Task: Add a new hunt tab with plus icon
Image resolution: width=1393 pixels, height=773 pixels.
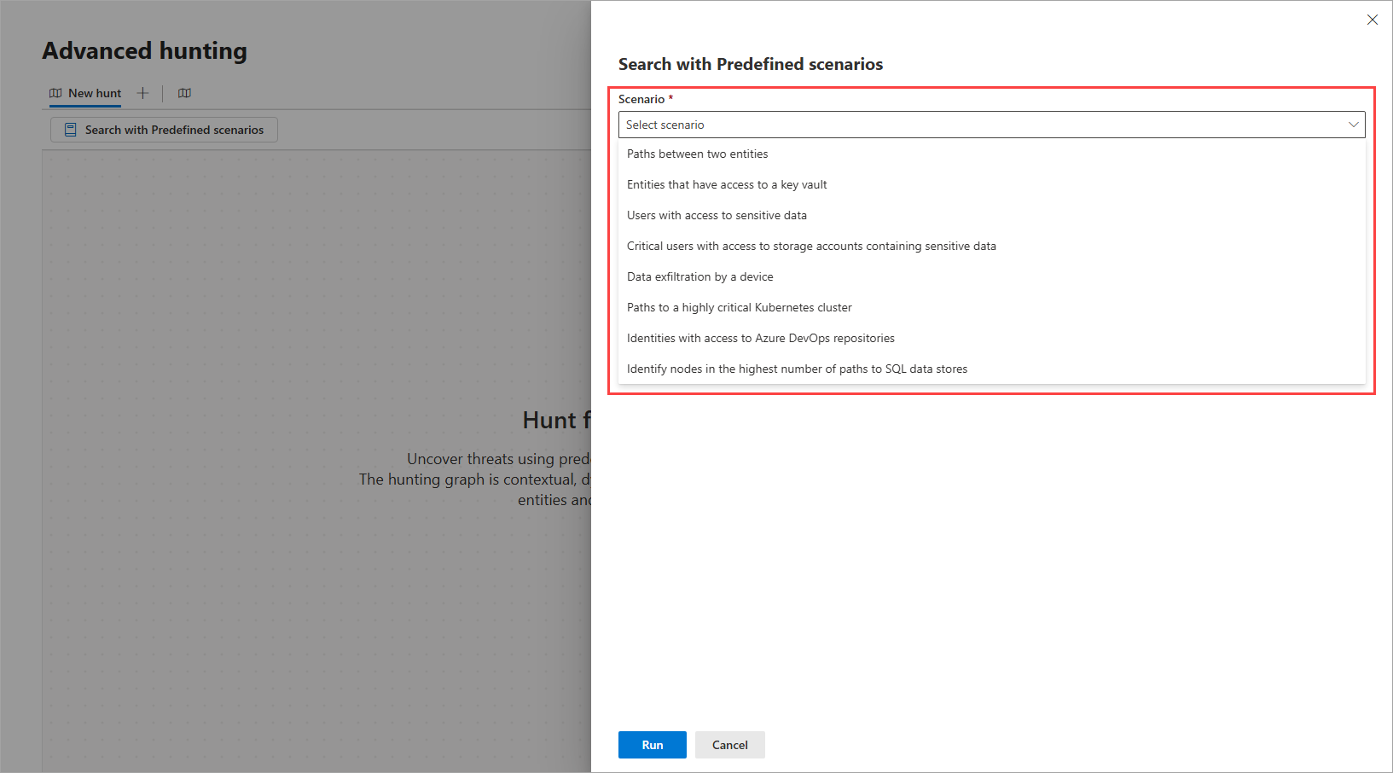Action: (142, 93)
